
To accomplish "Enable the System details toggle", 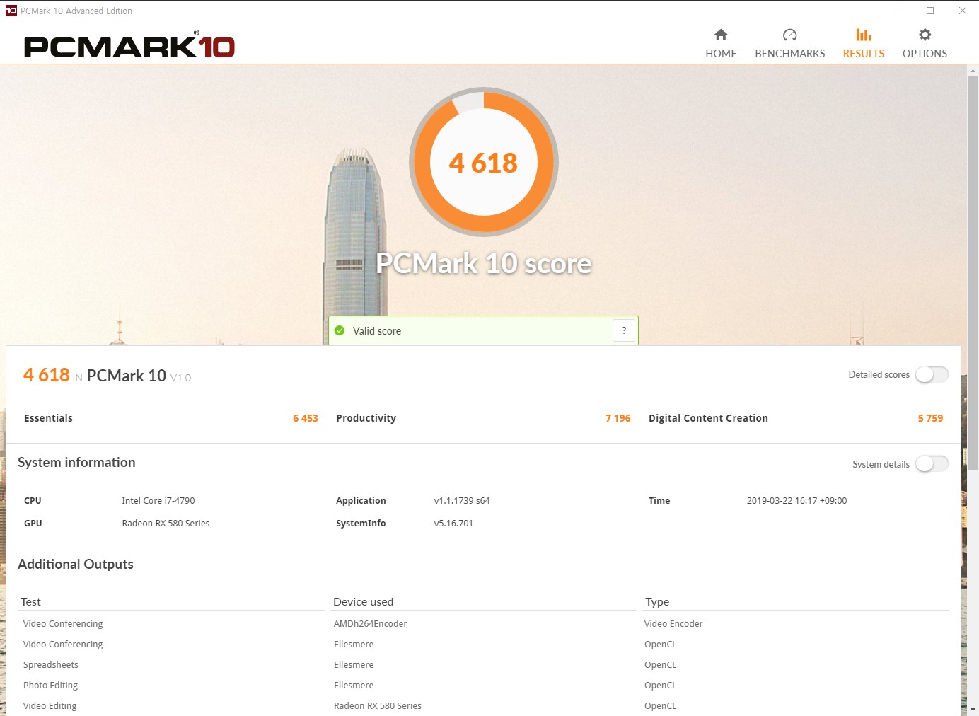I will [932, 464].
